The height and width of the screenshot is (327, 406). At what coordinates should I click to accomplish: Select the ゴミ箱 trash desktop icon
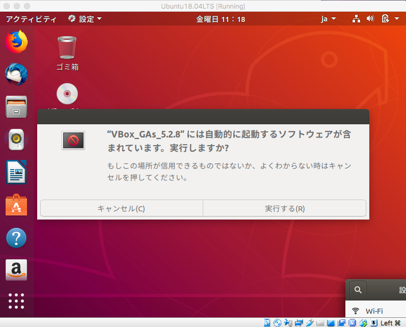pyautogui.click(x=67, y=53)
